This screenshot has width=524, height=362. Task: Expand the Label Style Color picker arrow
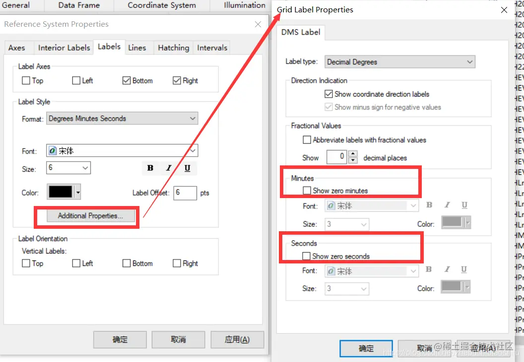(78, 192)
